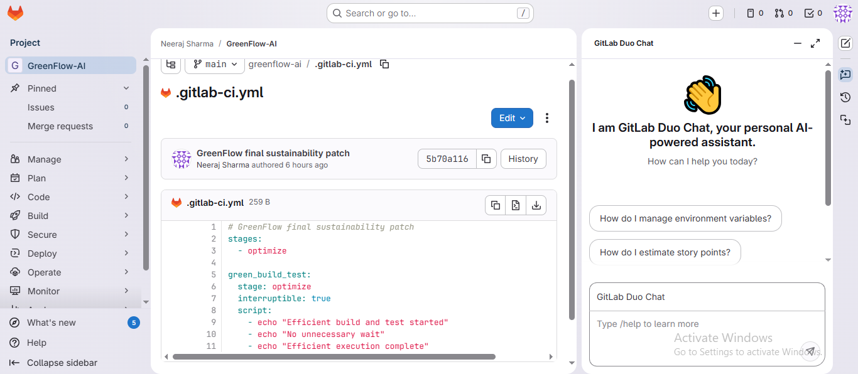Screen dimensions: 858x374
Task: Click the '259 B' file size text
Action: pyautogui.click(x=259, y=202)
